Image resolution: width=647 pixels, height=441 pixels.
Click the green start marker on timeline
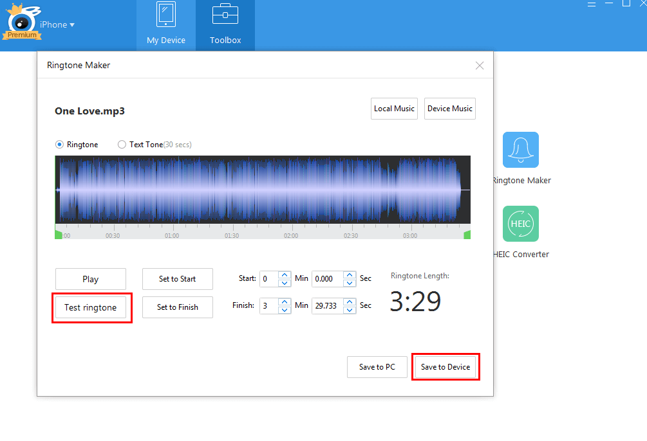[x=59, y=235]
